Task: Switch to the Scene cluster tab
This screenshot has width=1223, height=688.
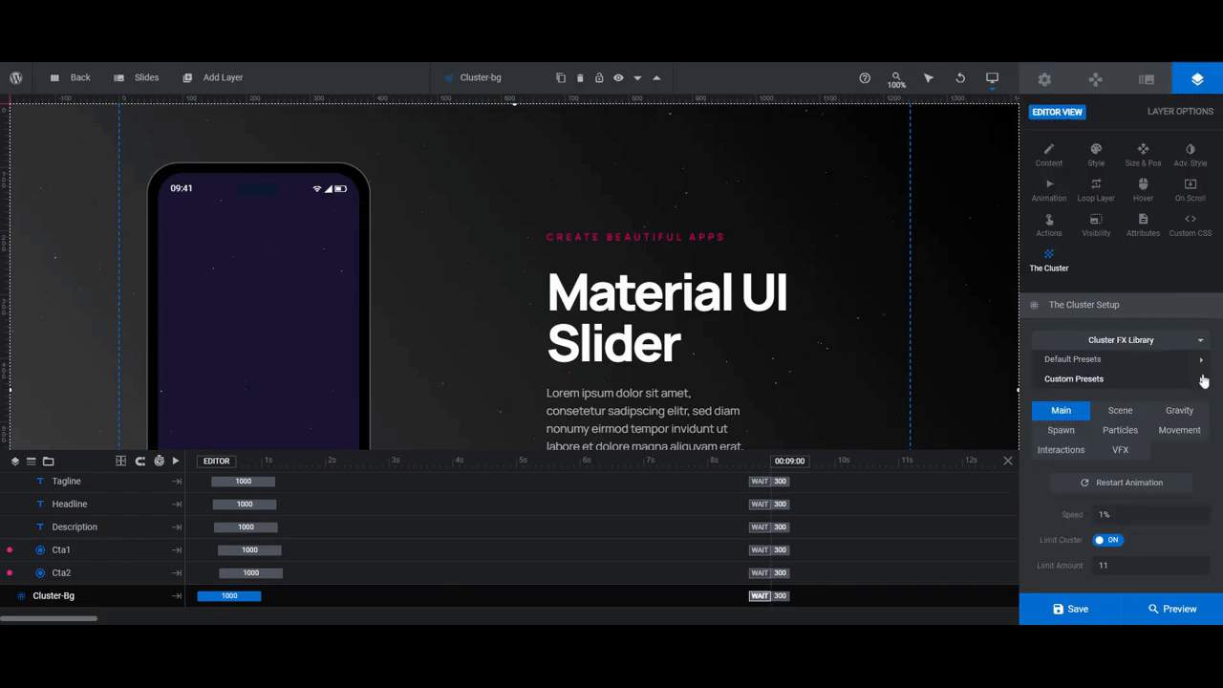Action: (x=1120, y=410)
